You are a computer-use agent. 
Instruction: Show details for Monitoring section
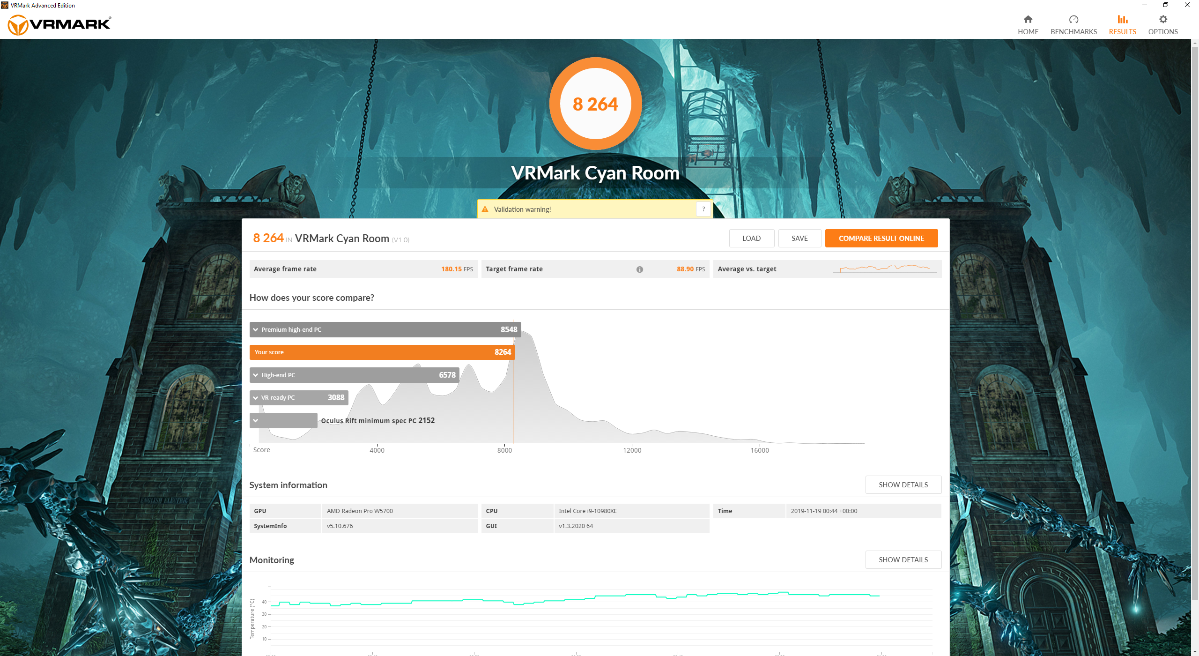coord(903,560)
